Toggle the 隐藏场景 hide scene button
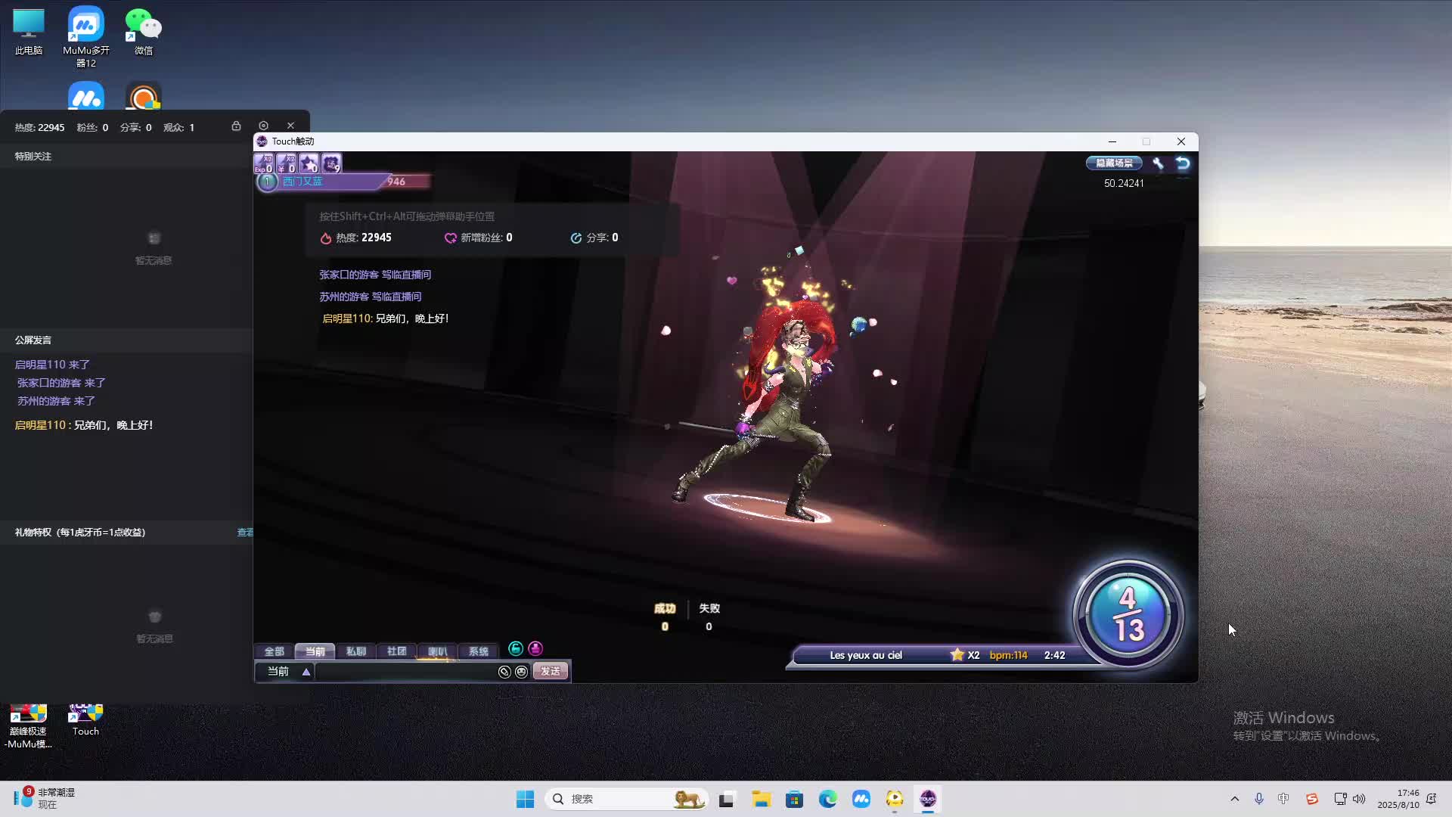 (1114, 163)
